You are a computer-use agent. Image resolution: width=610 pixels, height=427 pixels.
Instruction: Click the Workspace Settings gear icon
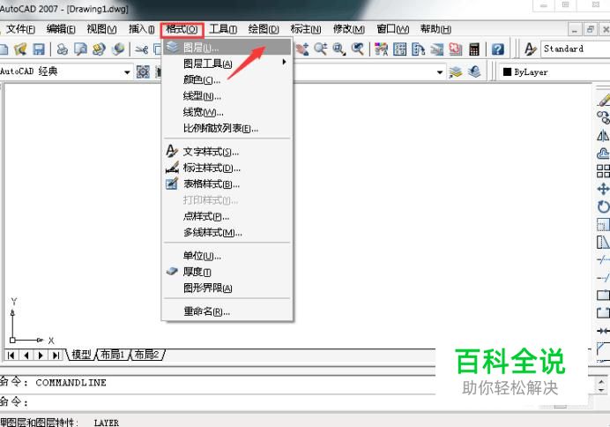click(143, 71)
